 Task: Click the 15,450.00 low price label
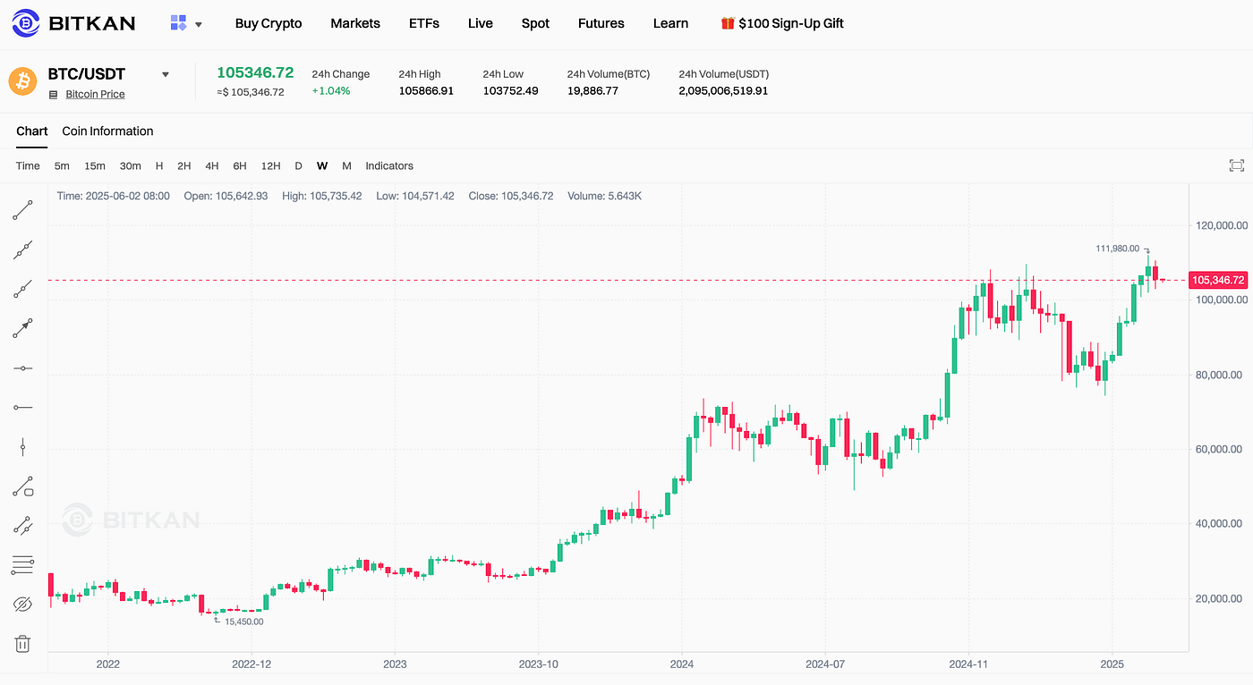244,621
